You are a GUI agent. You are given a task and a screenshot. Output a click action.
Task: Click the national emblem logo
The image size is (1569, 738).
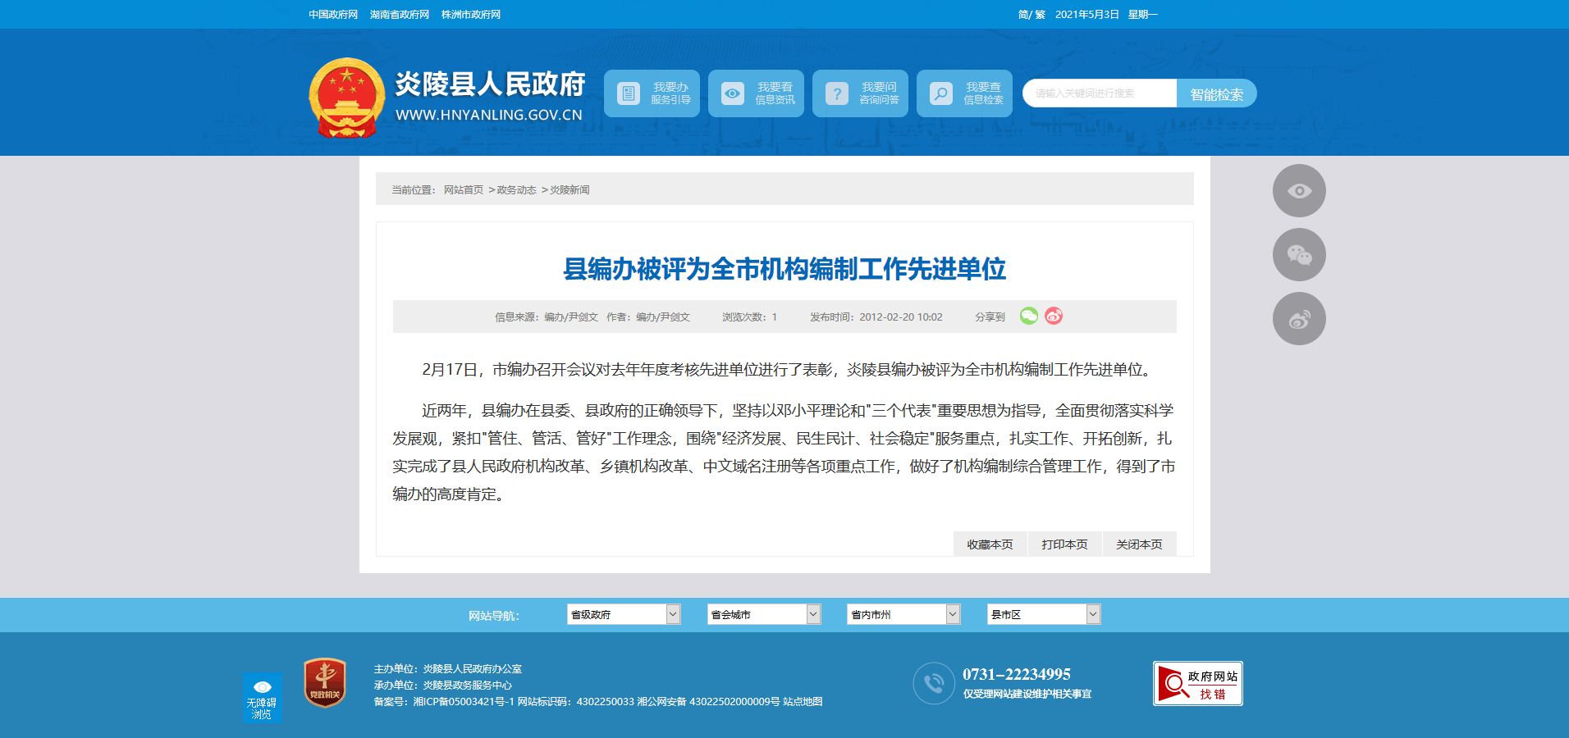(x=347, y=98)
